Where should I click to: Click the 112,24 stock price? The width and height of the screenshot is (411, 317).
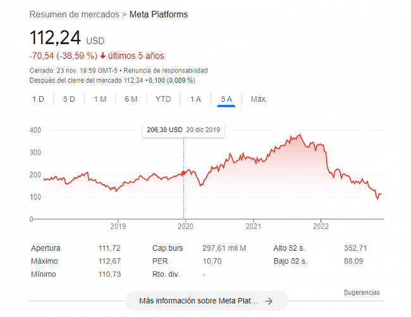click(55, 38)
